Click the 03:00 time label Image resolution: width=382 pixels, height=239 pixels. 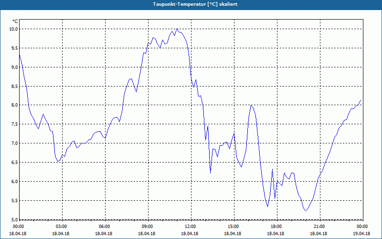pos(63,227)
